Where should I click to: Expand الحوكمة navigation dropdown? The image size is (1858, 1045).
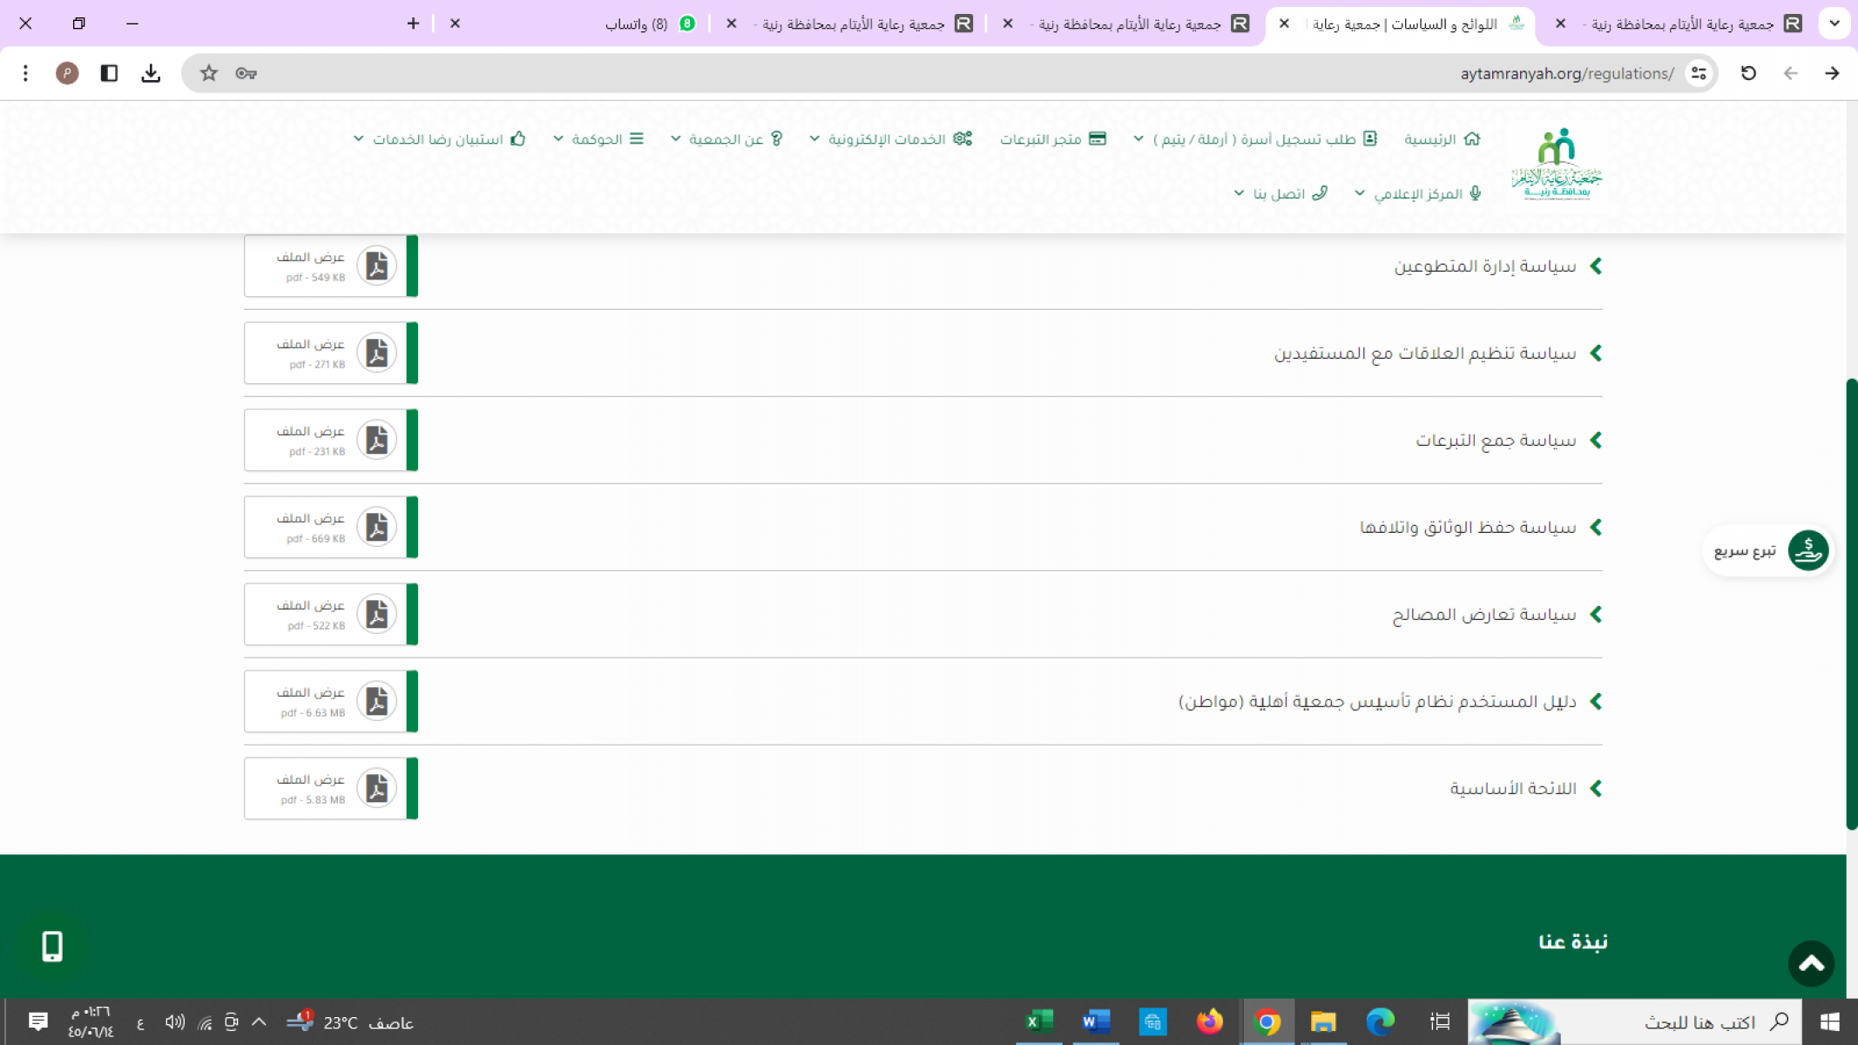click(598, 139)
